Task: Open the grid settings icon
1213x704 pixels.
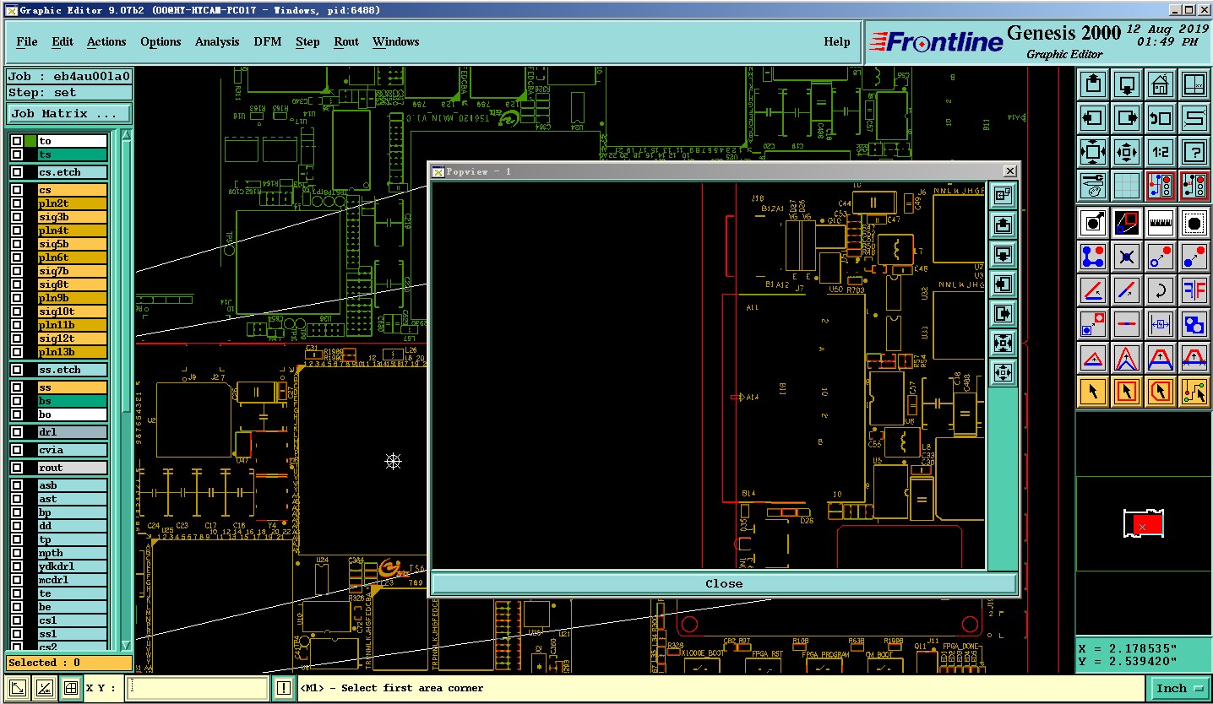Action: coord(1126,185)
